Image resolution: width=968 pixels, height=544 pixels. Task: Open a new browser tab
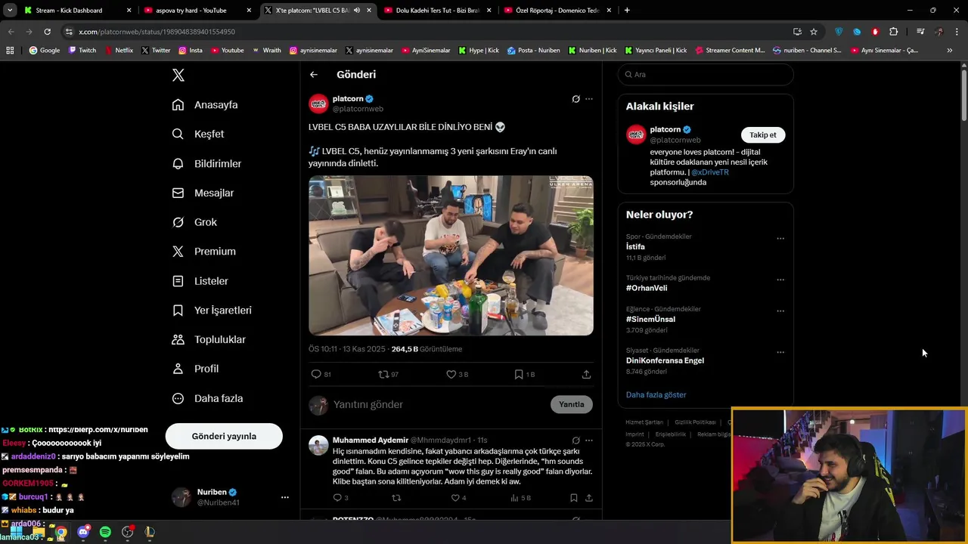(627, 11)
